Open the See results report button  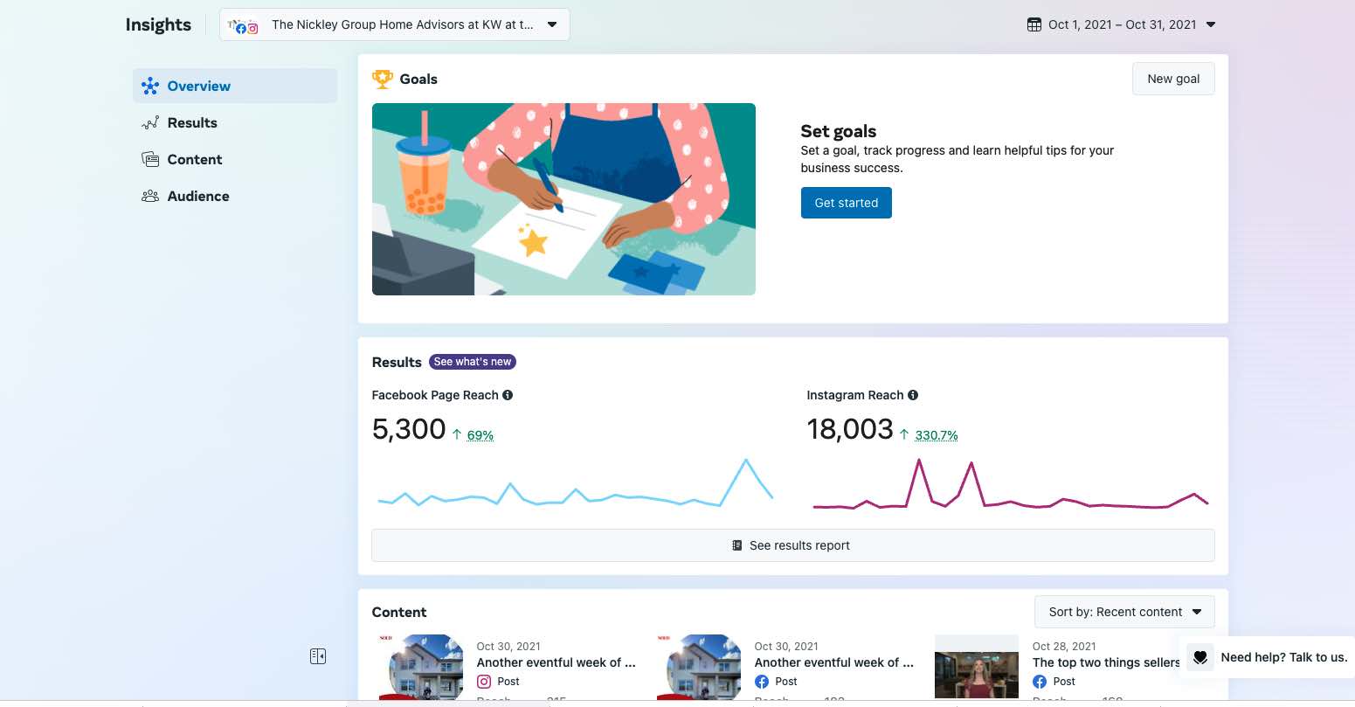(792, 545)
